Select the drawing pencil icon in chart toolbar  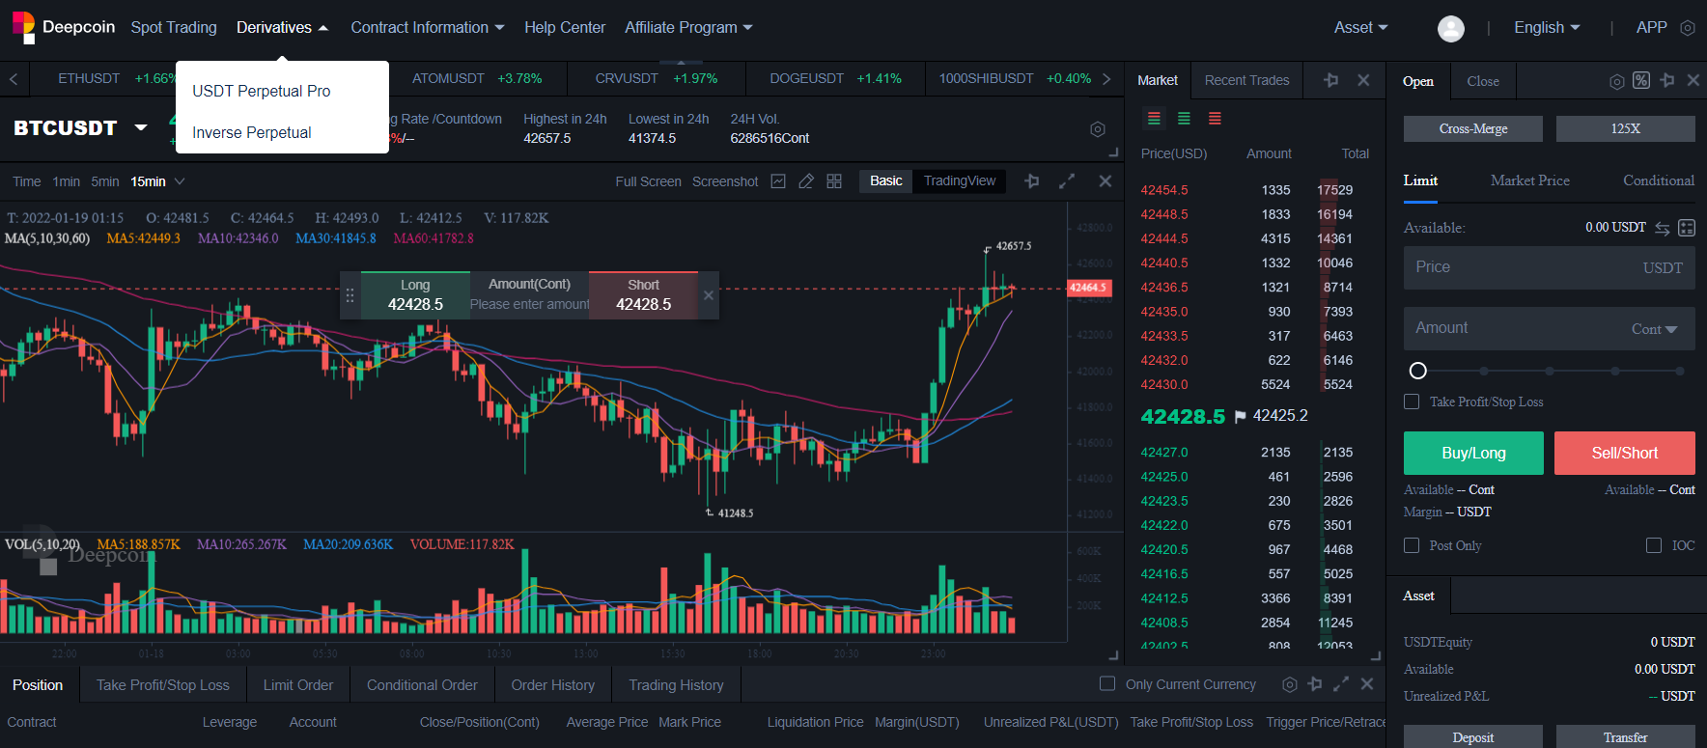tap(806, 181)
